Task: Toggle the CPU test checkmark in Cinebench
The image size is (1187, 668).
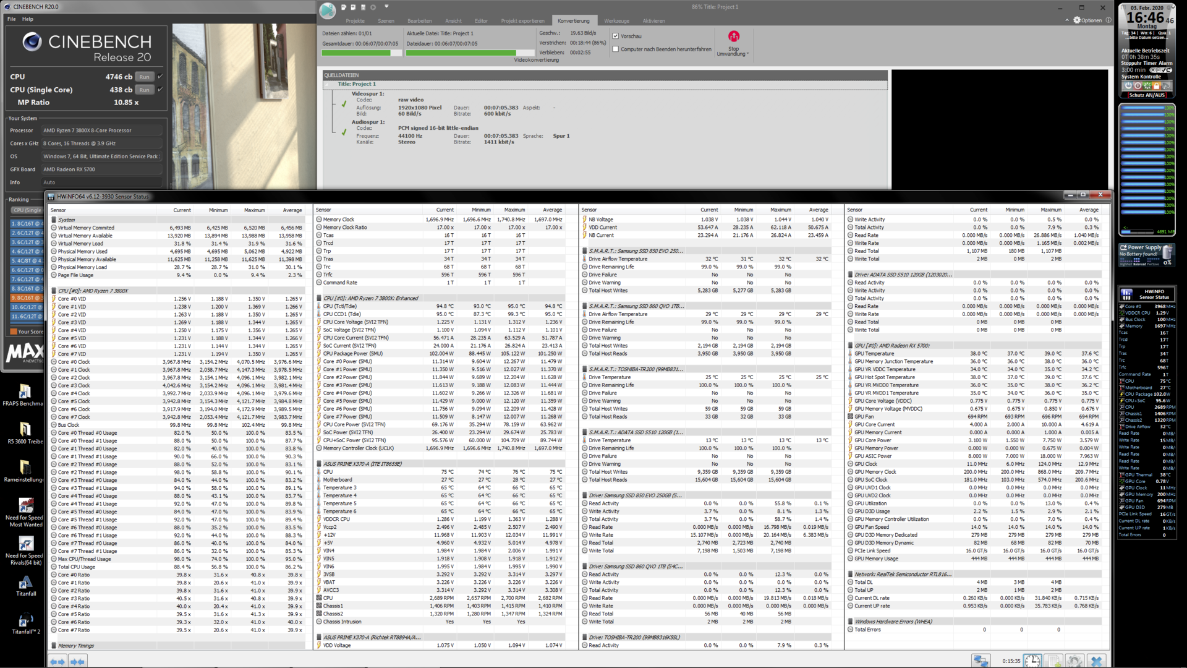Action: pos(160,77)
